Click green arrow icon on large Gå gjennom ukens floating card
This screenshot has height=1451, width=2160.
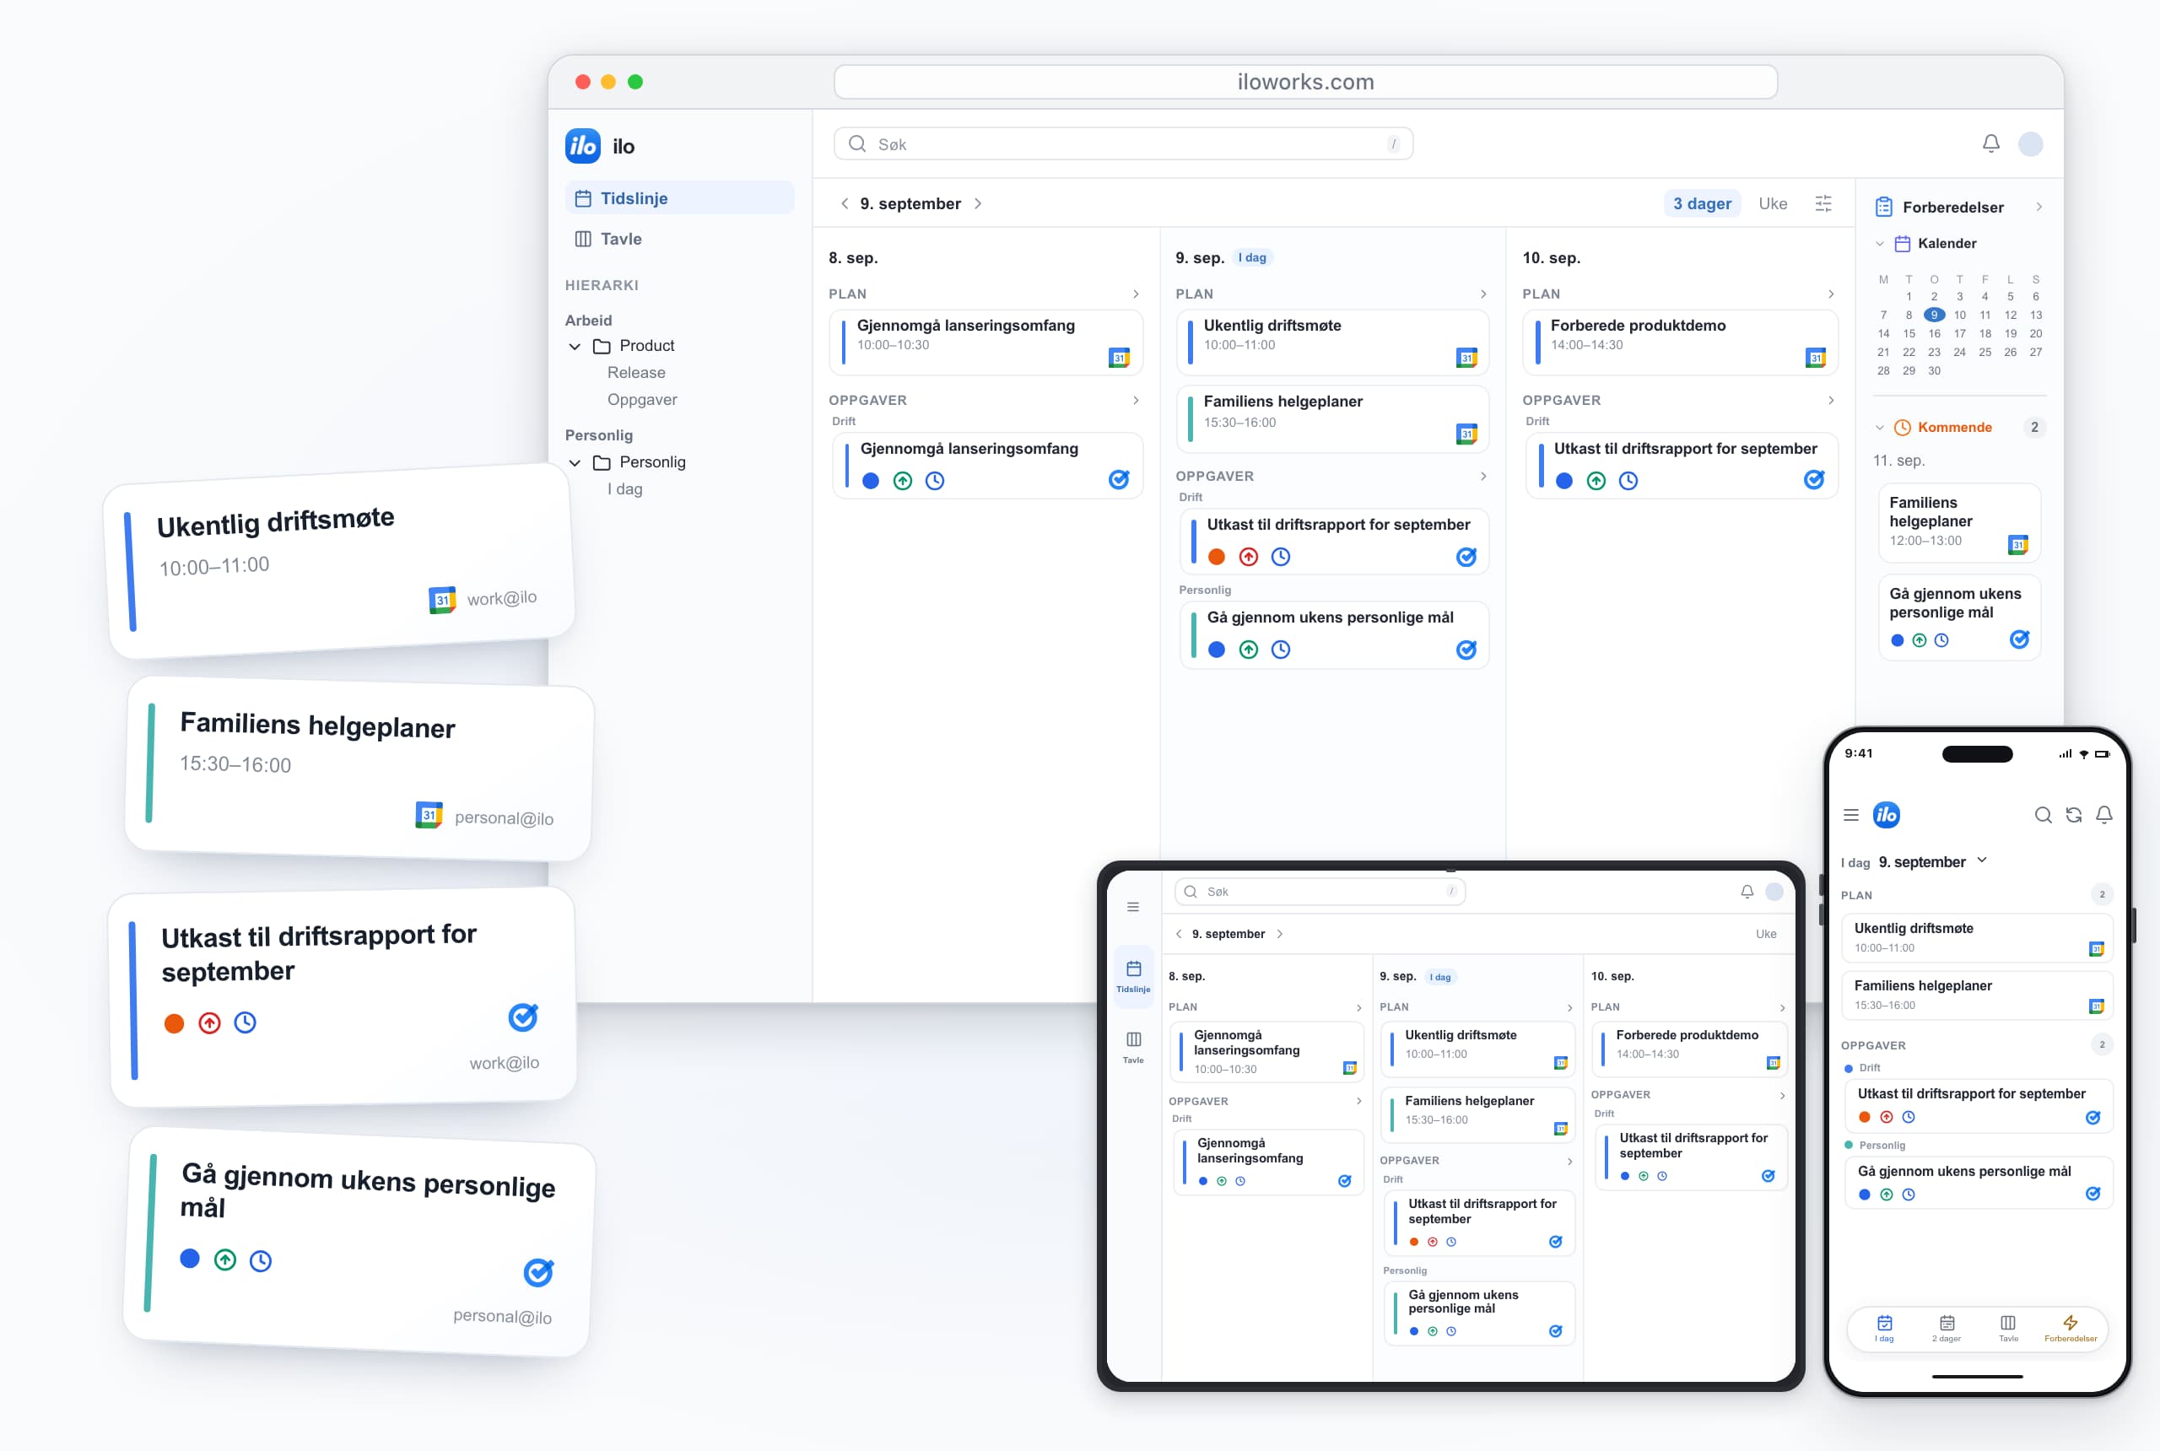coord(225,1260)
